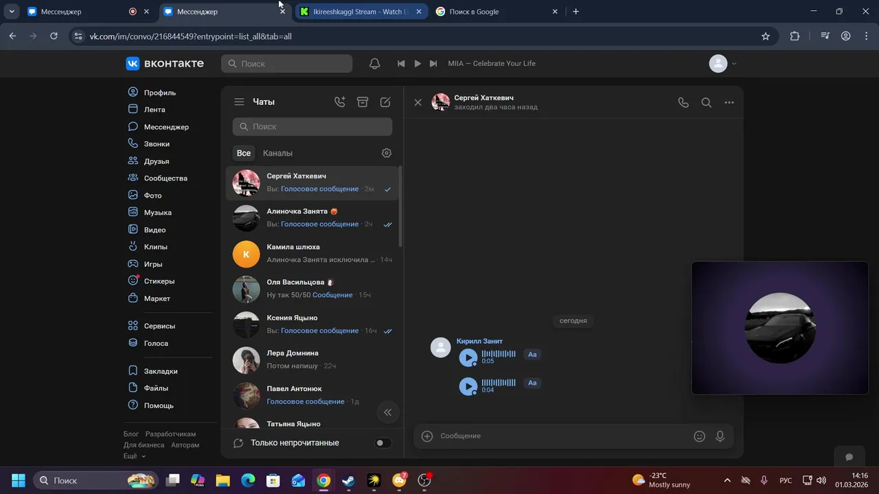Open the Блог footer link
Viewport: 879px width, 494px height.
pyautogui.click(x=131, y=434)
